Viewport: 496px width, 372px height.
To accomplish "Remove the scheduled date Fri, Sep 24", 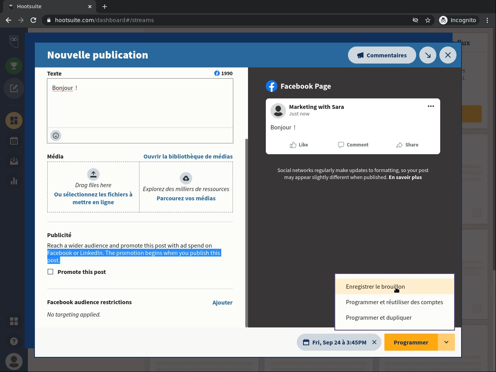I will (x=374, y=342).
